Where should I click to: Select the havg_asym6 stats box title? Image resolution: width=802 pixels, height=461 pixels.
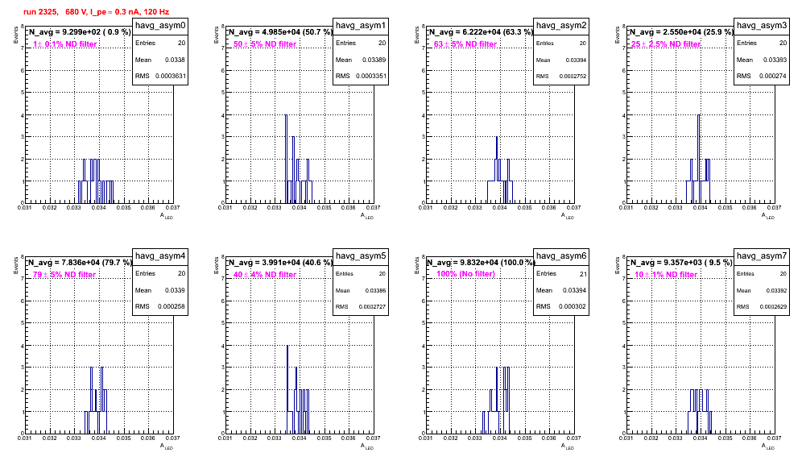pos(561,255)
